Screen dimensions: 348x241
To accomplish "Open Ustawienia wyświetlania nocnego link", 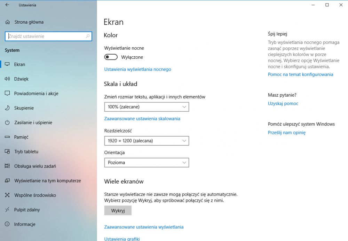I will tap(137, 70).
